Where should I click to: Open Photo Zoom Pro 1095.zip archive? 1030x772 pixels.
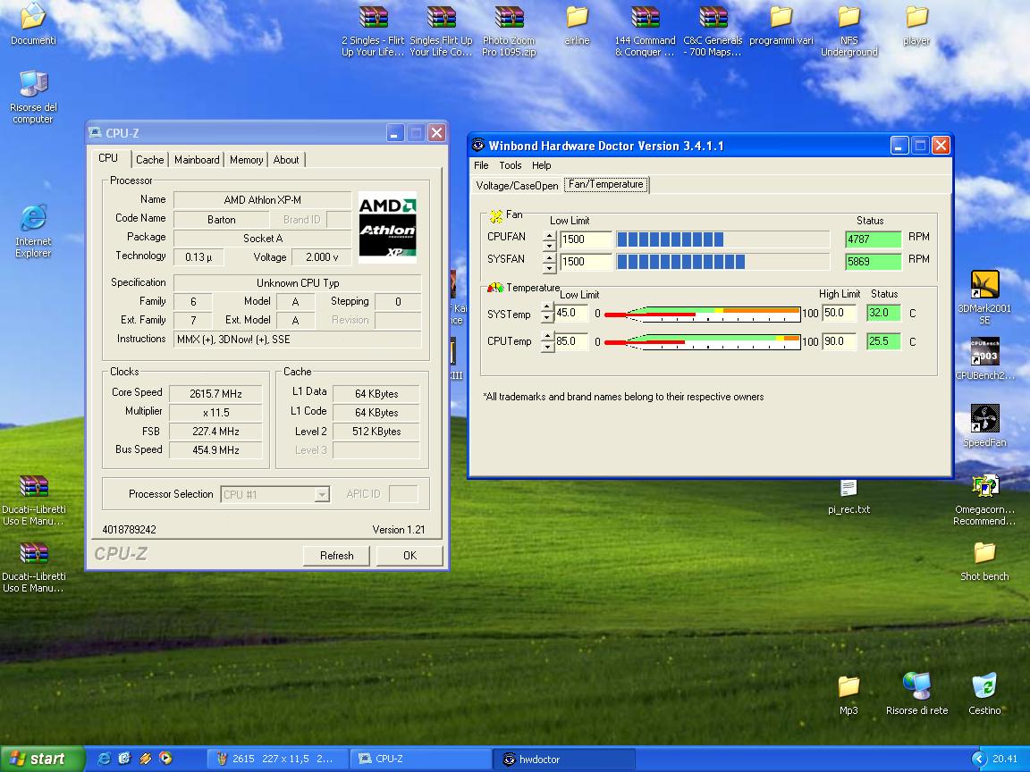(x=509, y=30)
